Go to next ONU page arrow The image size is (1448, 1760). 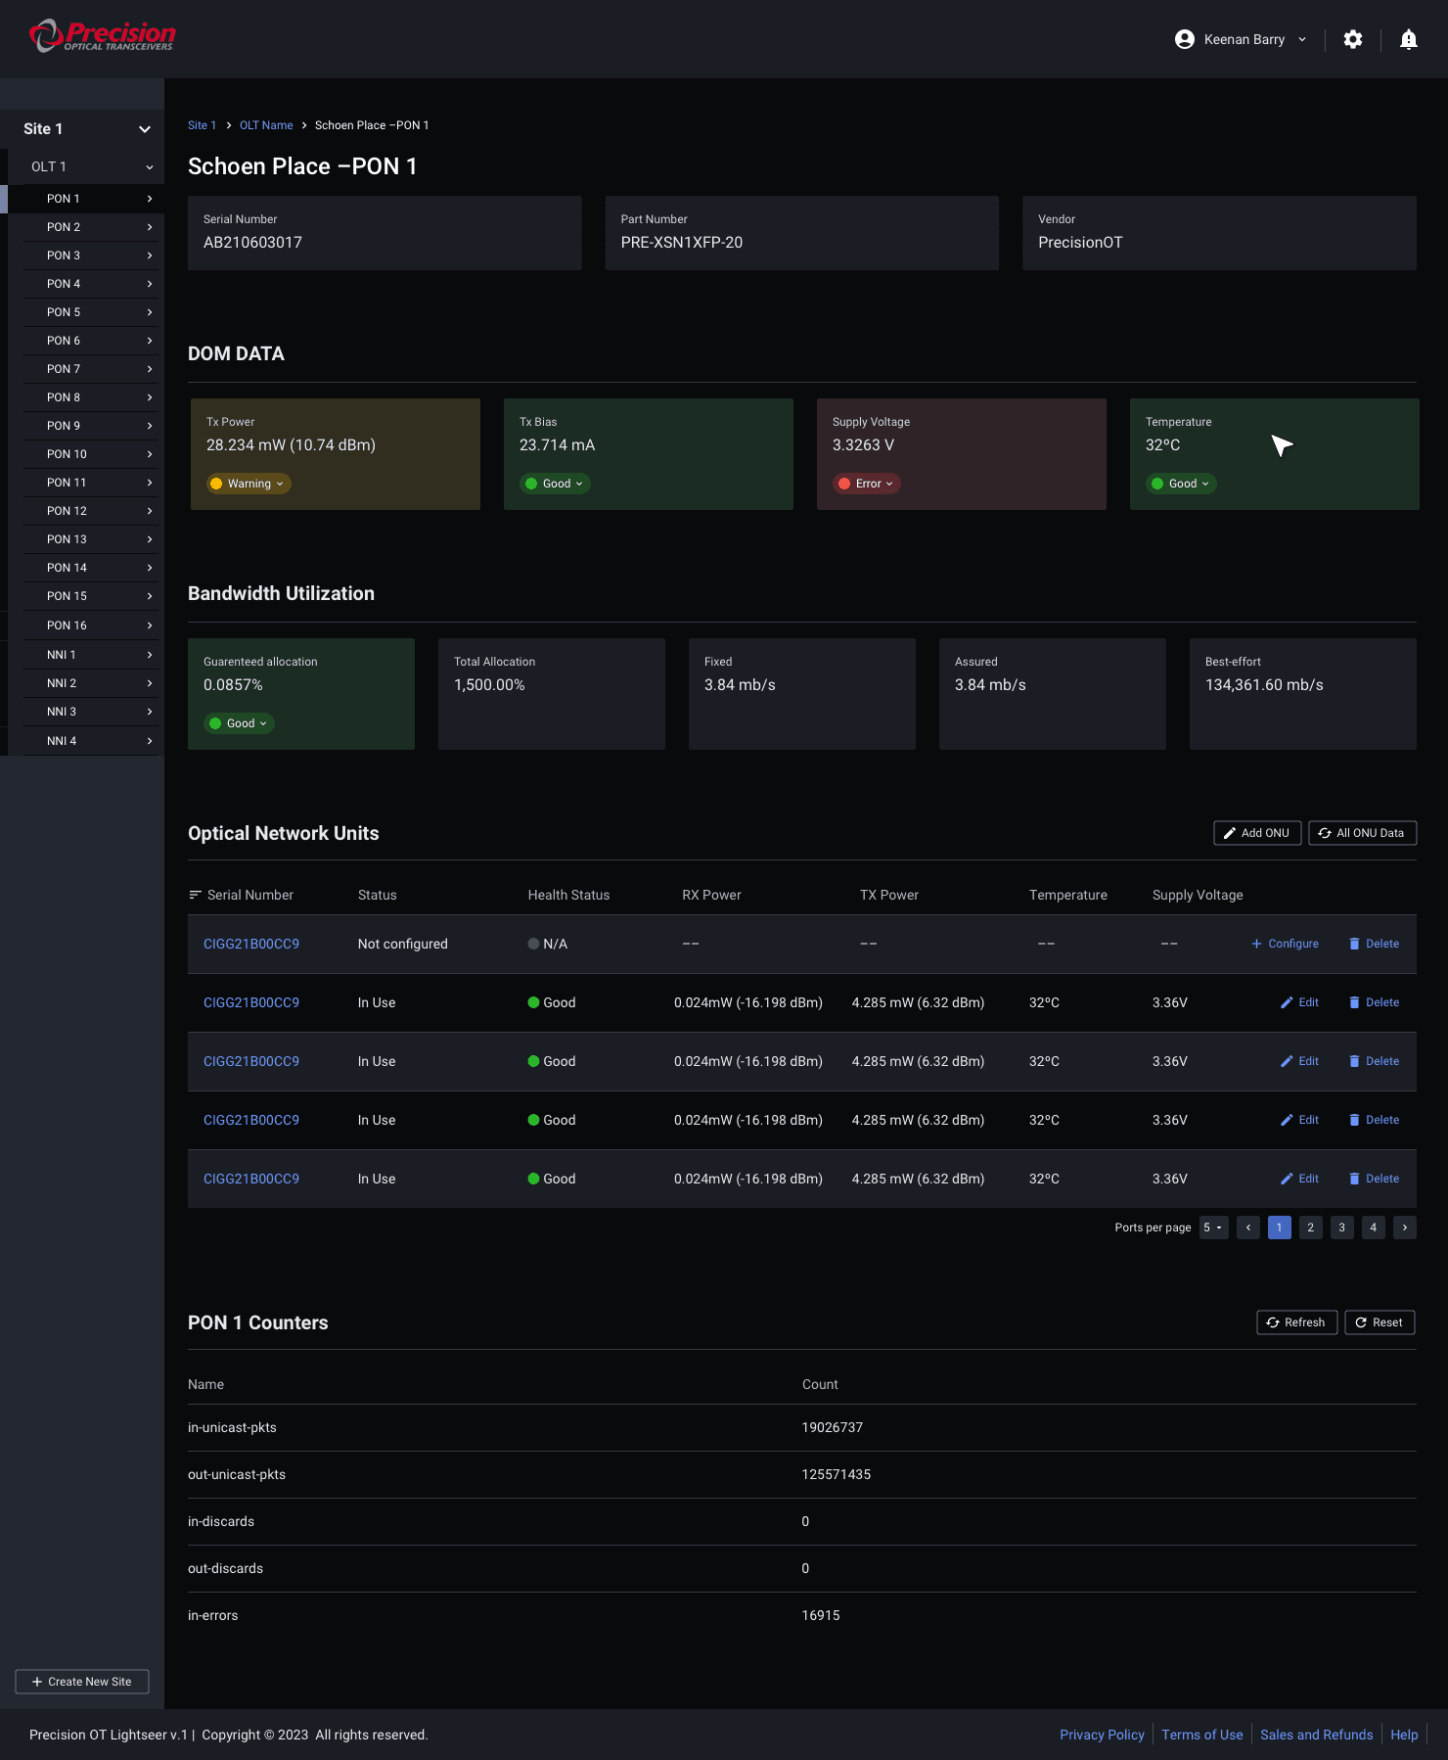click(x=1405, y=1227)
